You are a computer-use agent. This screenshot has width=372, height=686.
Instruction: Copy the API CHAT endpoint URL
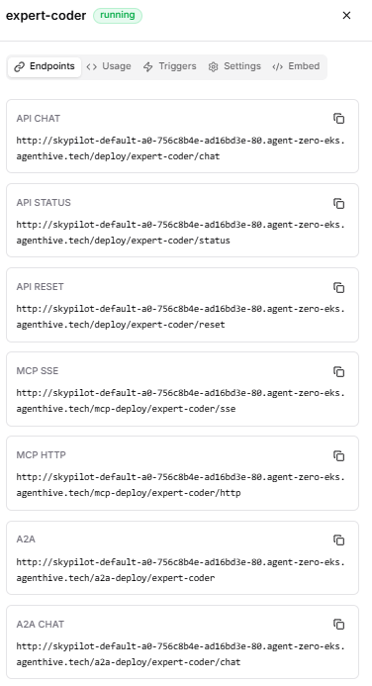tap(338, 119)
